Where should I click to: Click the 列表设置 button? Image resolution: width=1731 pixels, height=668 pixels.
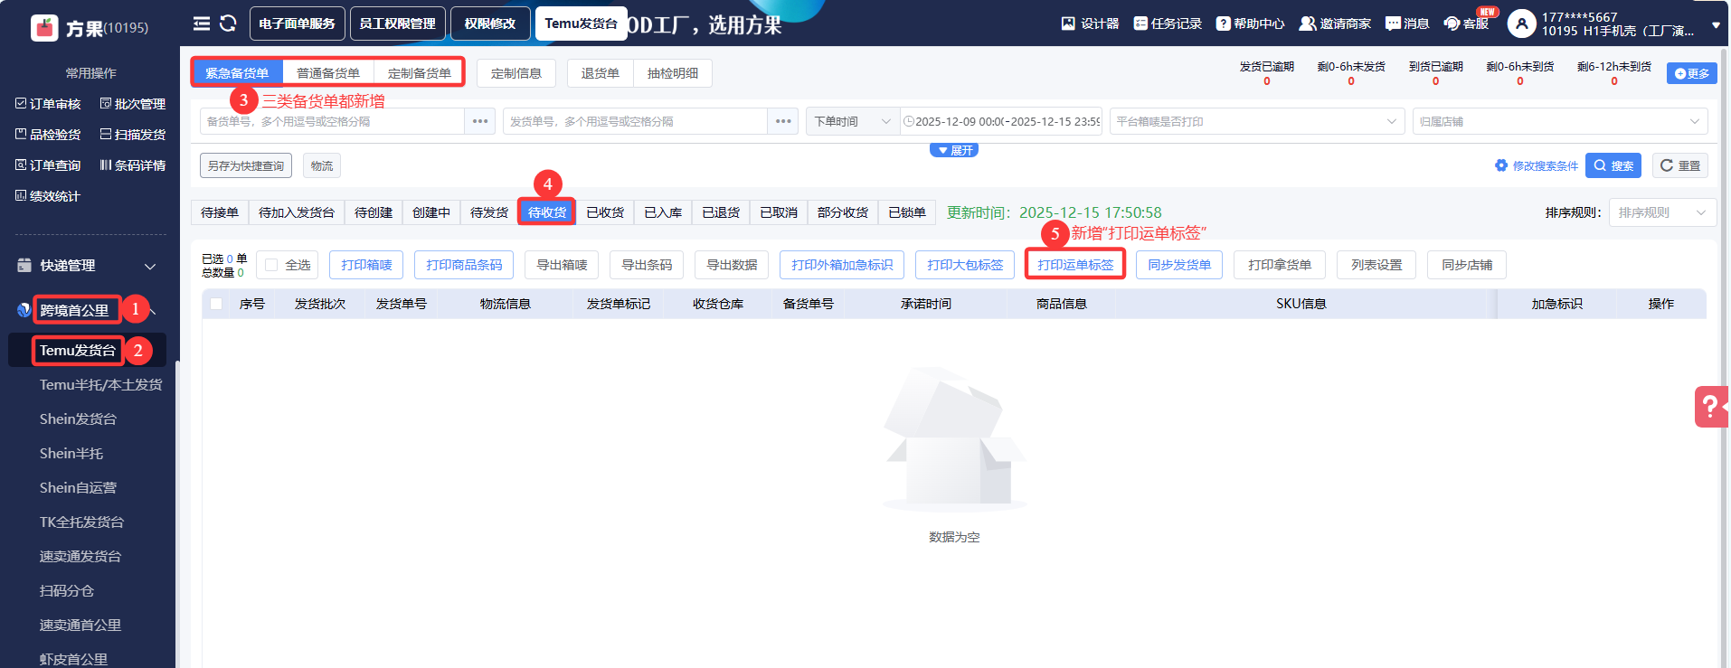click(x=1376, y=265)
